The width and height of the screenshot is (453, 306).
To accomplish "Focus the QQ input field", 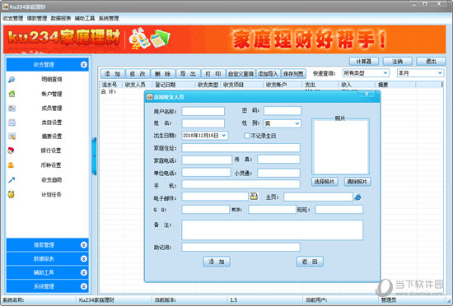I will pyautogui.click(x=205, y=210).
